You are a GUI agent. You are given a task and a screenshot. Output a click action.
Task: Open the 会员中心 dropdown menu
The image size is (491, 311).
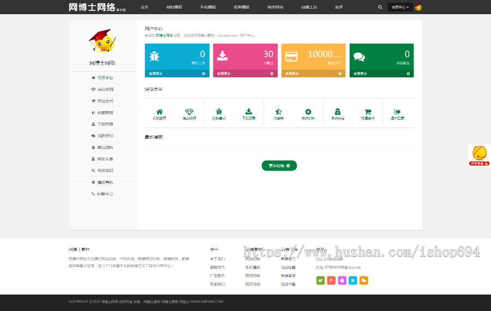coord(400,7)
